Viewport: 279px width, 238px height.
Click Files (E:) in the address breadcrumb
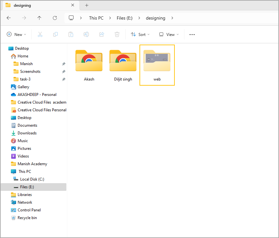coord(124,18)
